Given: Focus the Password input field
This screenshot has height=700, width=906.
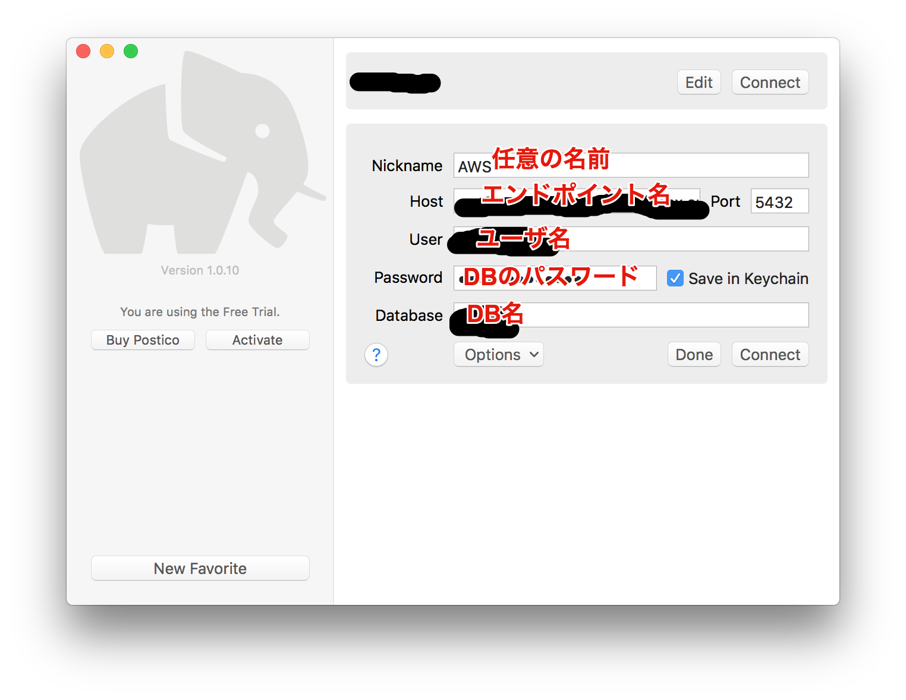Looking at the screenshot, I should point(555,278).
